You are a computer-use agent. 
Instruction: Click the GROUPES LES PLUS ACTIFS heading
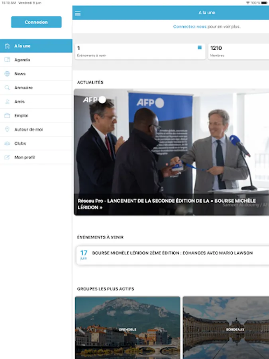(x=106, y=289)
